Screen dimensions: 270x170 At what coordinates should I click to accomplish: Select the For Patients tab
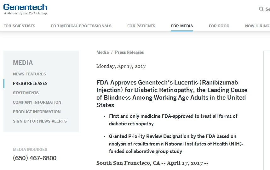141,26
